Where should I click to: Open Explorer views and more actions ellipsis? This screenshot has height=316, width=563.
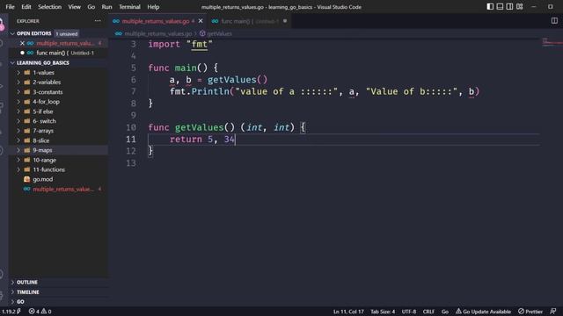98,21
